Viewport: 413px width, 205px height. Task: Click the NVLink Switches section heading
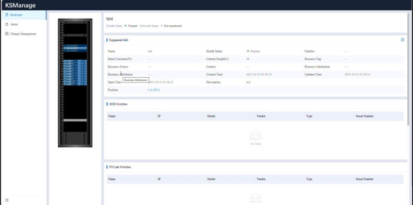point(120,167)
